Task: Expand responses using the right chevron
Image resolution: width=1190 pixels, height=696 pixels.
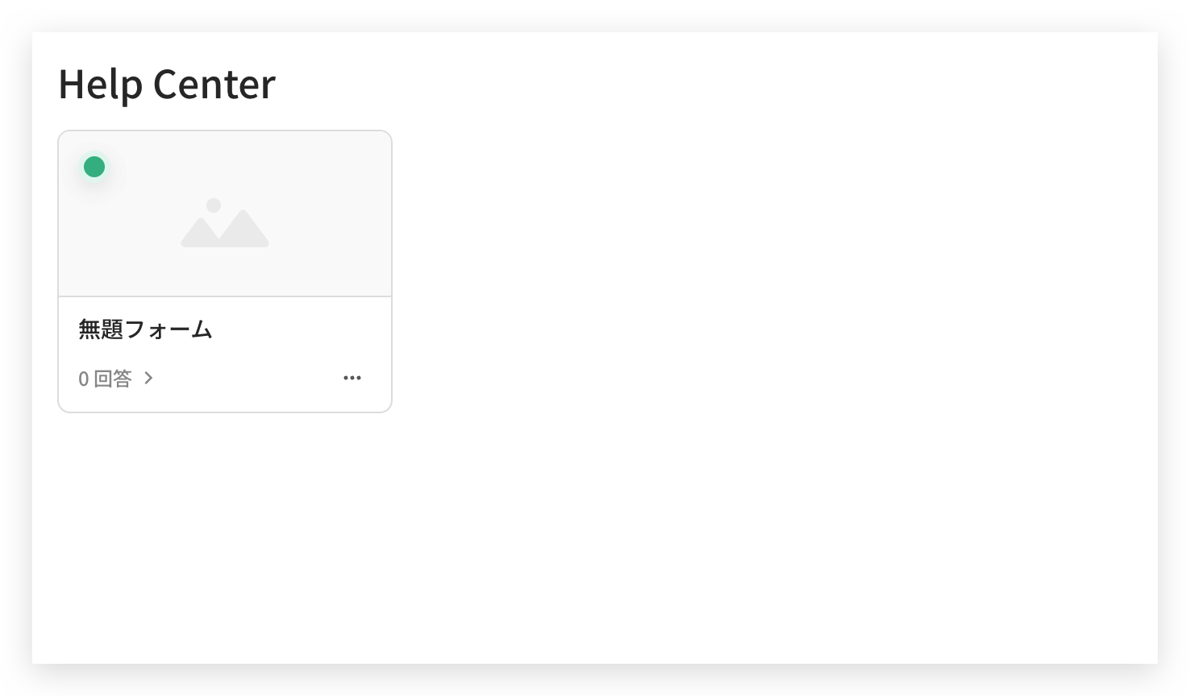Action: (x=148, y=378)
